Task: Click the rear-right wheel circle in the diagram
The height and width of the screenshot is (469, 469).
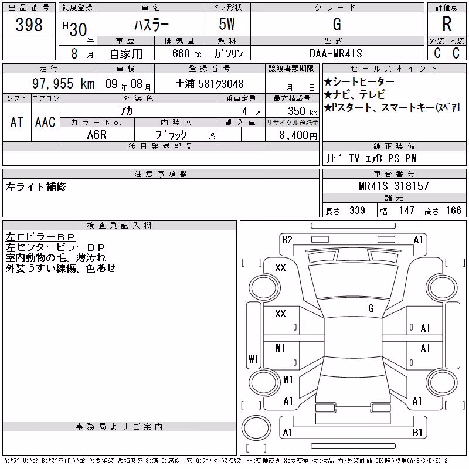Action: tap(442, 382)
